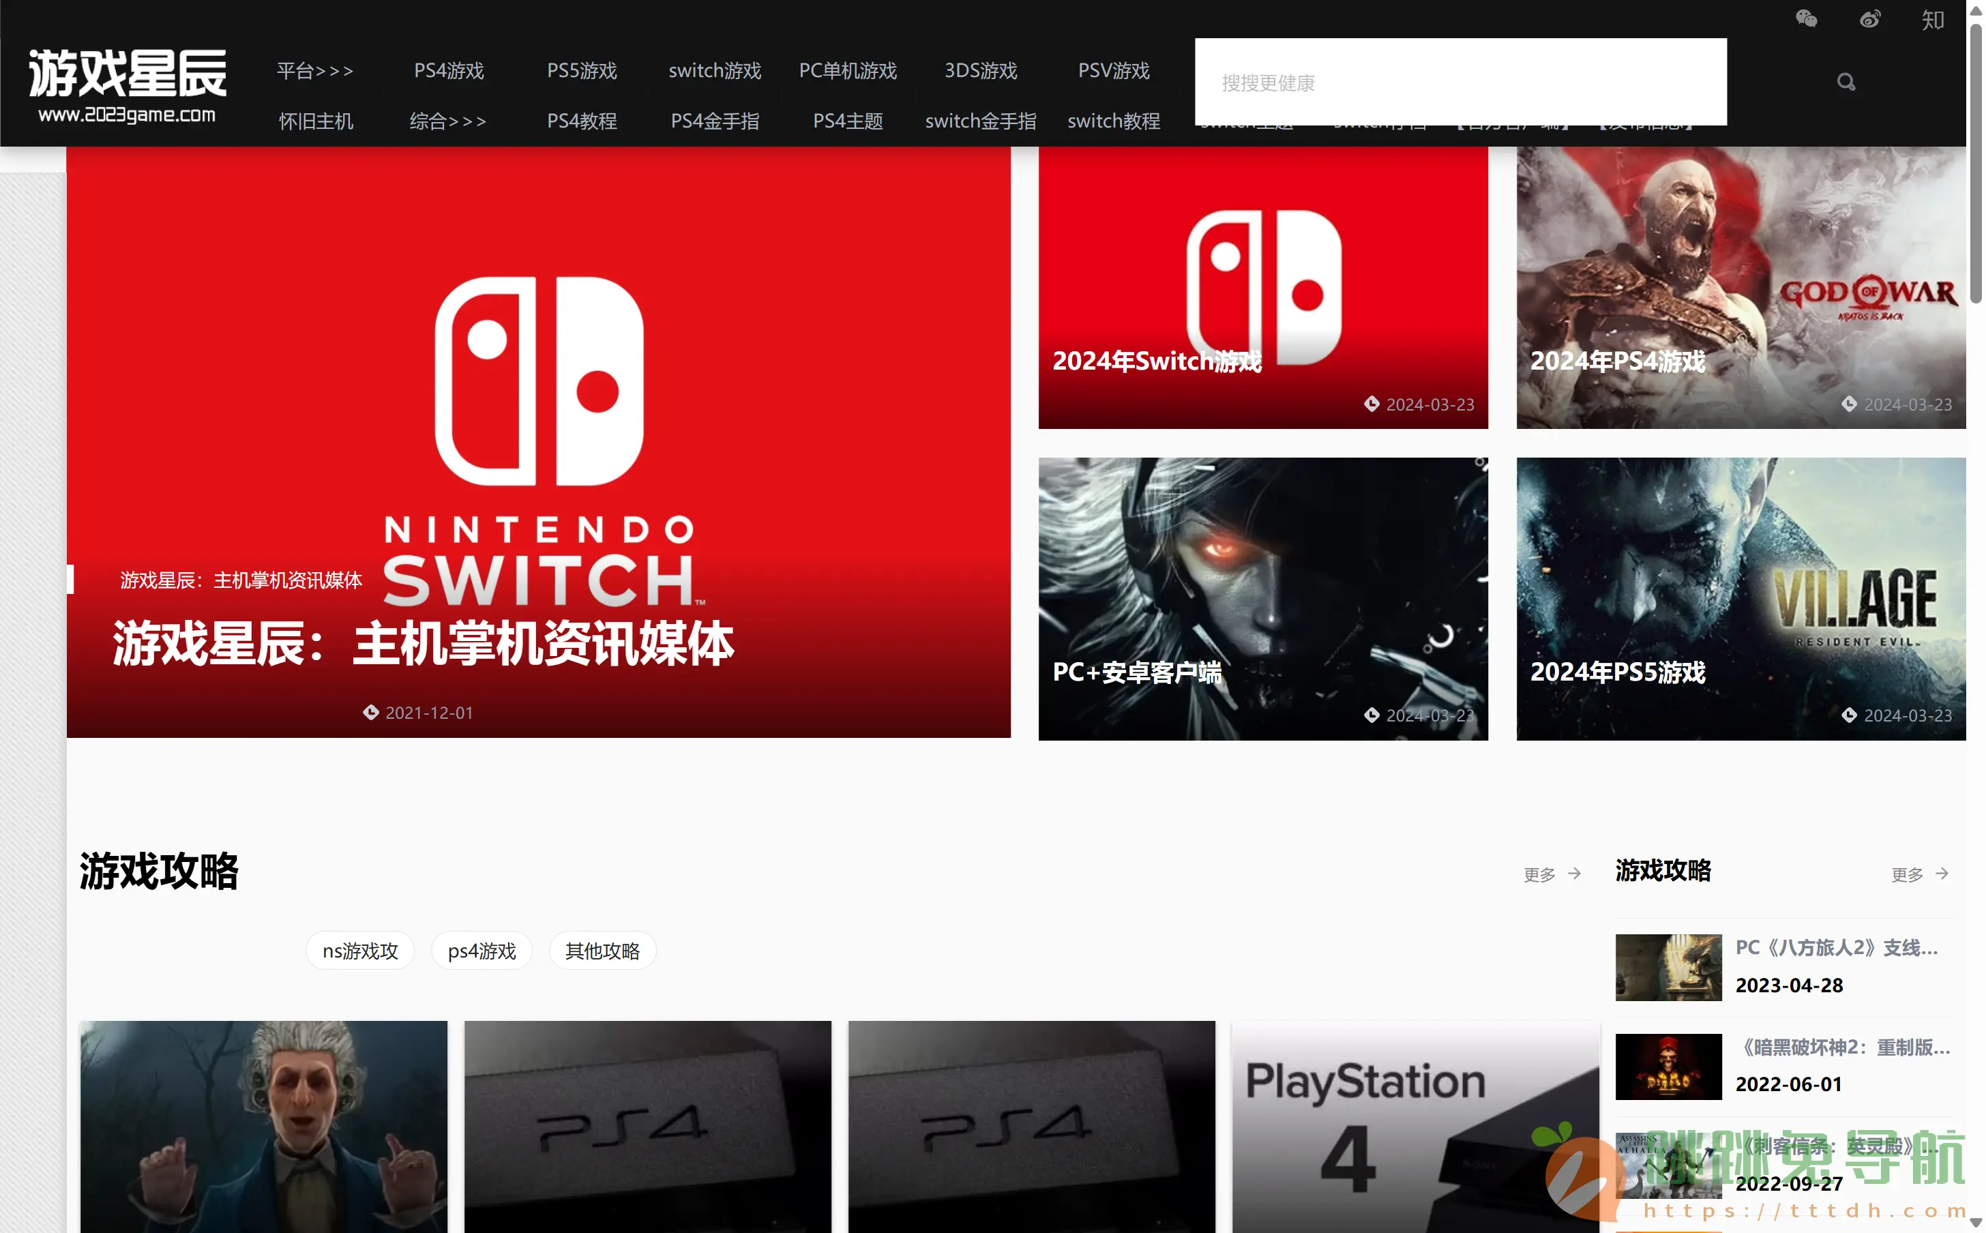Select the 其他攻略 filter tab

click(x=602, y=951)
